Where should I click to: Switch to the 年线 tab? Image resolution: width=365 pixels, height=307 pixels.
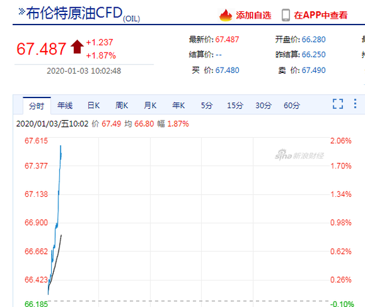[65, 105]
